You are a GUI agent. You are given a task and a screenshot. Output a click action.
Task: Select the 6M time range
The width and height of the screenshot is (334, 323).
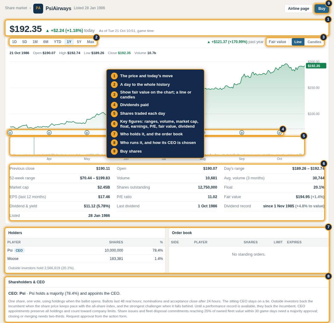[46, 42]
